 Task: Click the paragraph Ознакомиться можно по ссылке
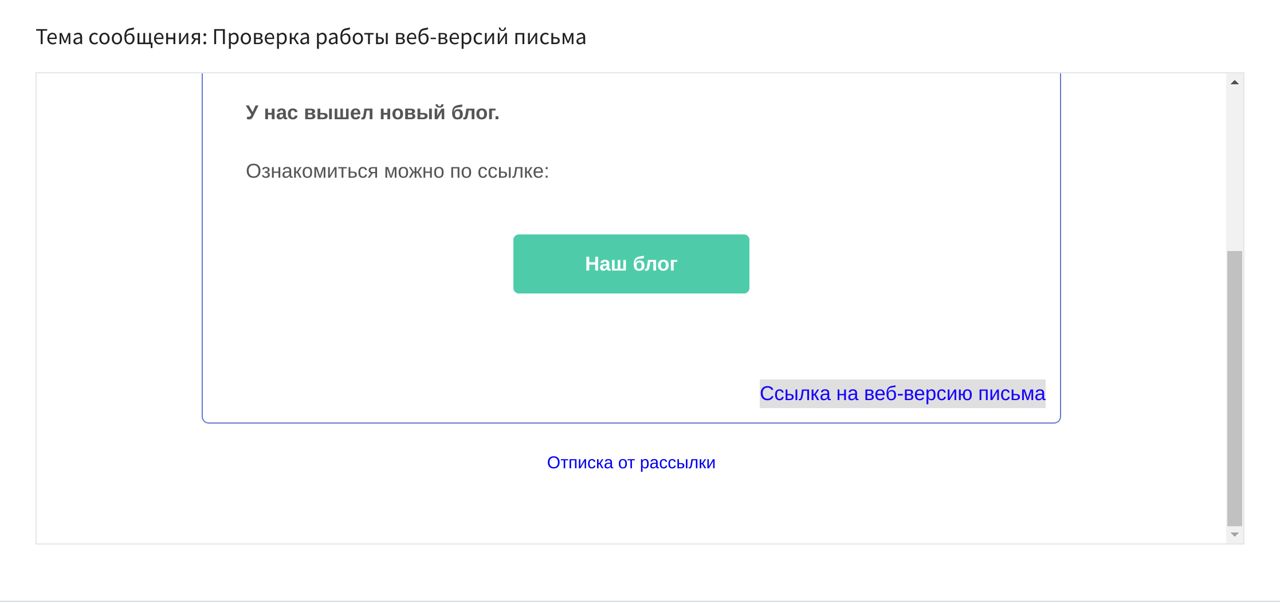pyautogui.click(x=397, y=171)
